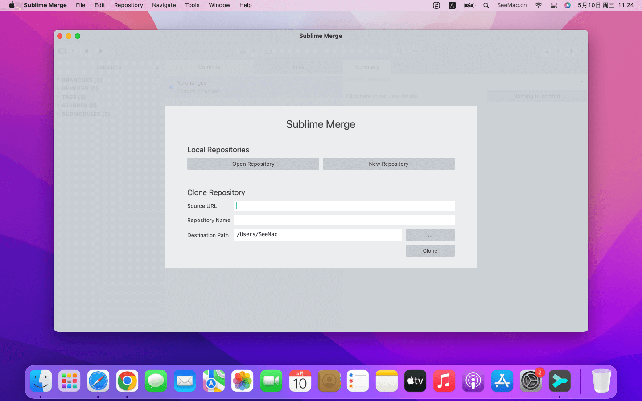
Task: Switch to the Commits tab
Action: point(209,67)
